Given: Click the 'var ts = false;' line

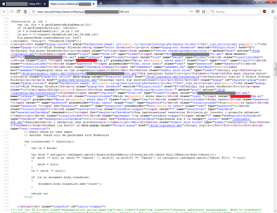Looking at the screenshot, I should point(44,148).
